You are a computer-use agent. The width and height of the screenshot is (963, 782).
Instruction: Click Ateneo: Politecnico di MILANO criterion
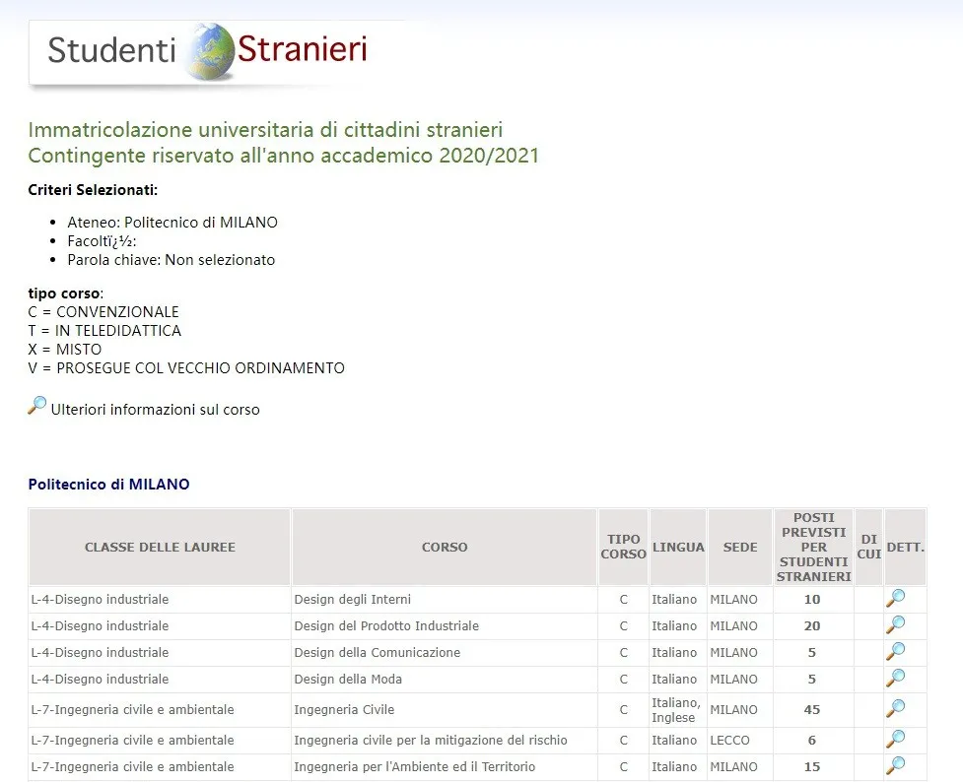172,223
